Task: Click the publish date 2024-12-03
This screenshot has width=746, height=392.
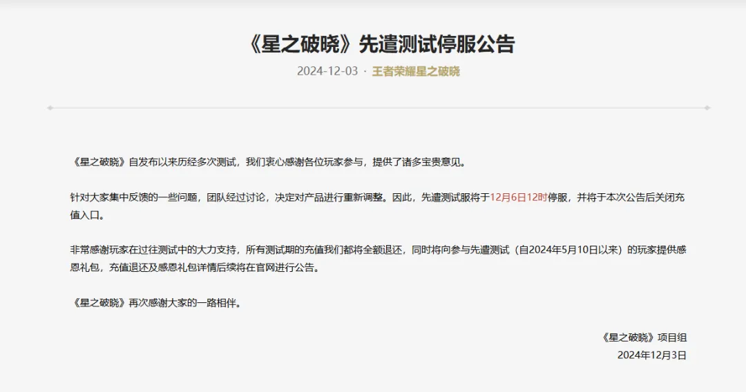Action: pyautogui.click(x=327, y=71)
